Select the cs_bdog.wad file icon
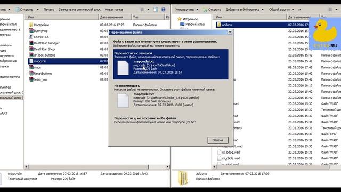This screenshot has height=192, width=341. pyautogui.click(x=219, y=153)
